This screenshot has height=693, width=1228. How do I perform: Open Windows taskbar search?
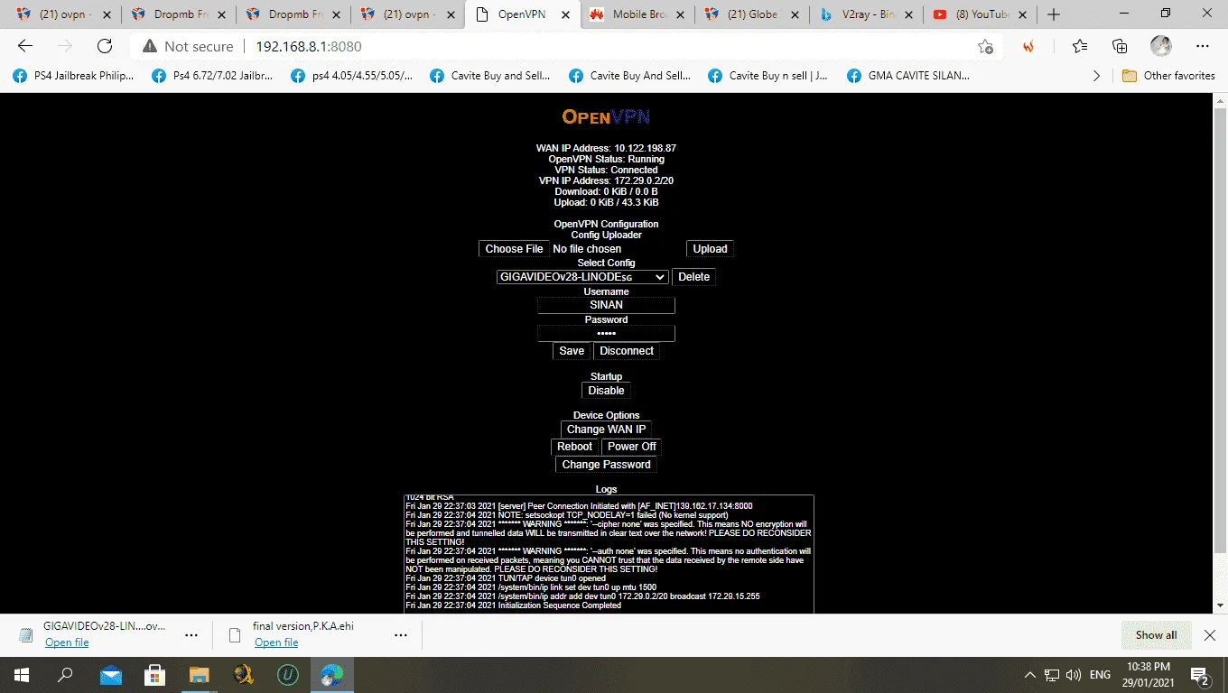click(65, 675)
